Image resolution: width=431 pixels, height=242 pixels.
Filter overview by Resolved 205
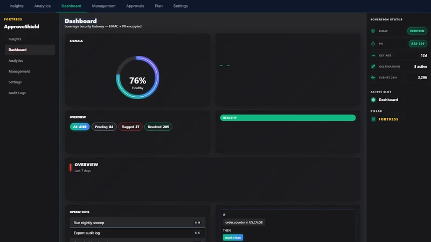point(158,127)
